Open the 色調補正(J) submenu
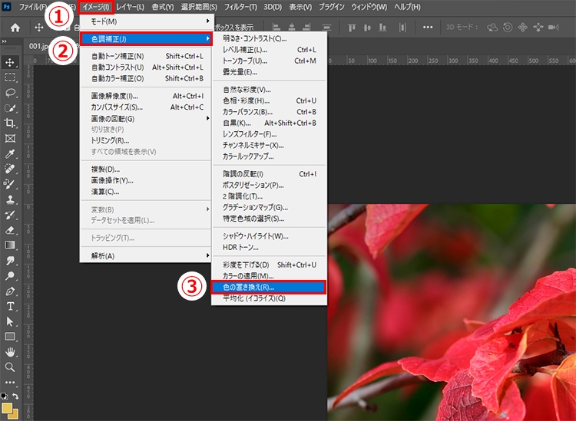This screenshot has height=421, width=576. [146, 39]
